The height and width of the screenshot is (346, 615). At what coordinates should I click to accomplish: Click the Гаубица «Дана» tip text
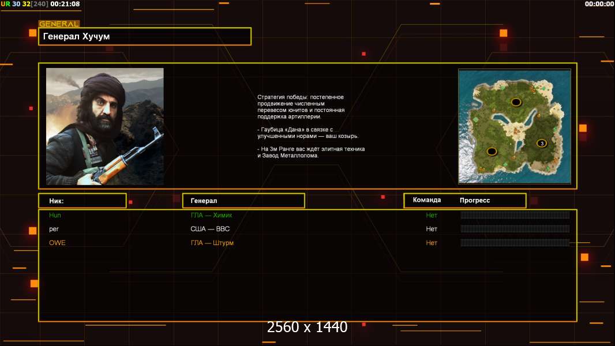[x=308, y=133]
